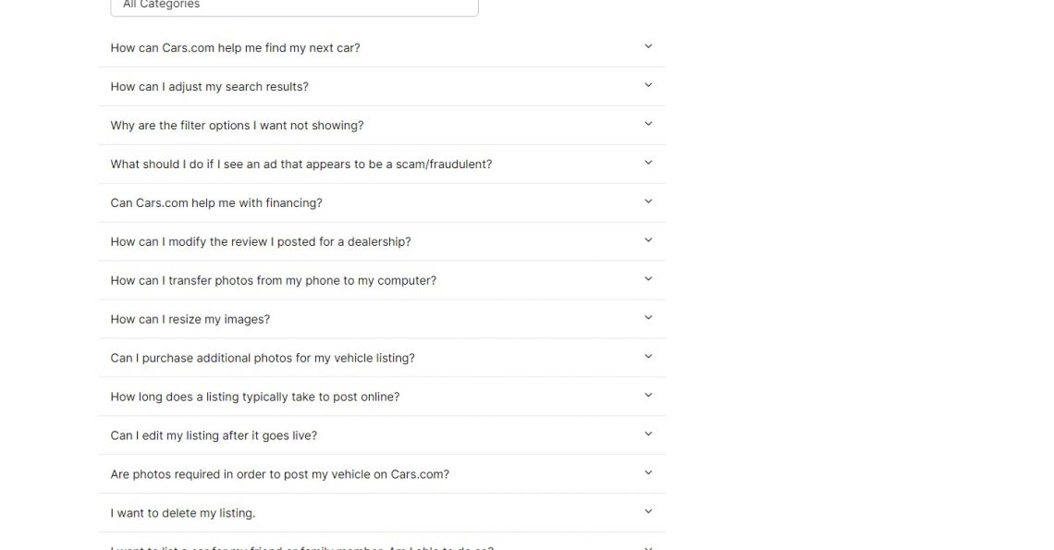Expand "Can I purchase additional photos" question
This screenshot has width=1054, height=550.
click(x=263, y=358)
